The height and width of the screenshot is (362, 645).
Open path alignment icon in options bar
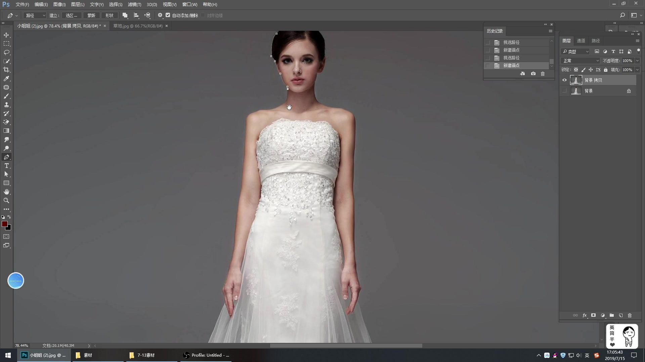[x=136, y=15]
